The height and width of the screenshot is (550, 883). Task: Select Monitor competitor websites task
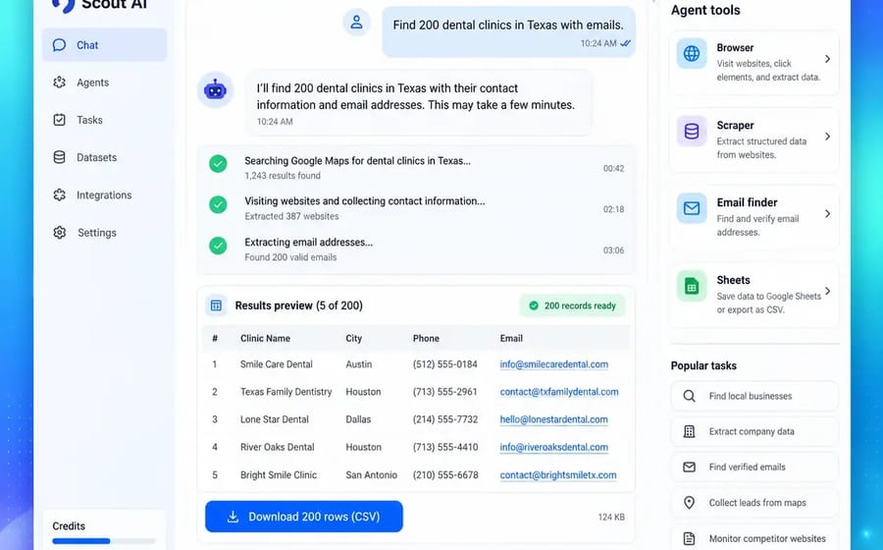[x=754, y=538]
